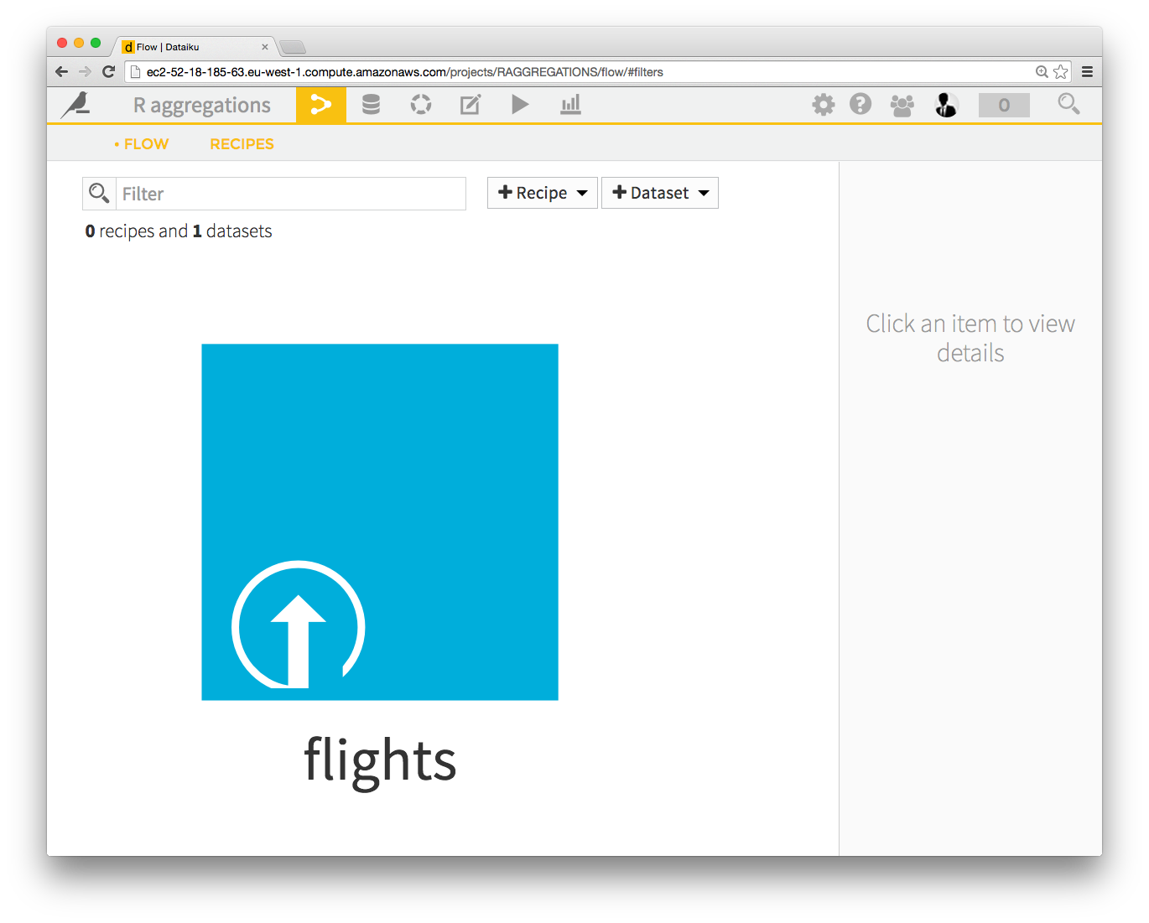Click the notifications counter showing 0

point(1004,106)
